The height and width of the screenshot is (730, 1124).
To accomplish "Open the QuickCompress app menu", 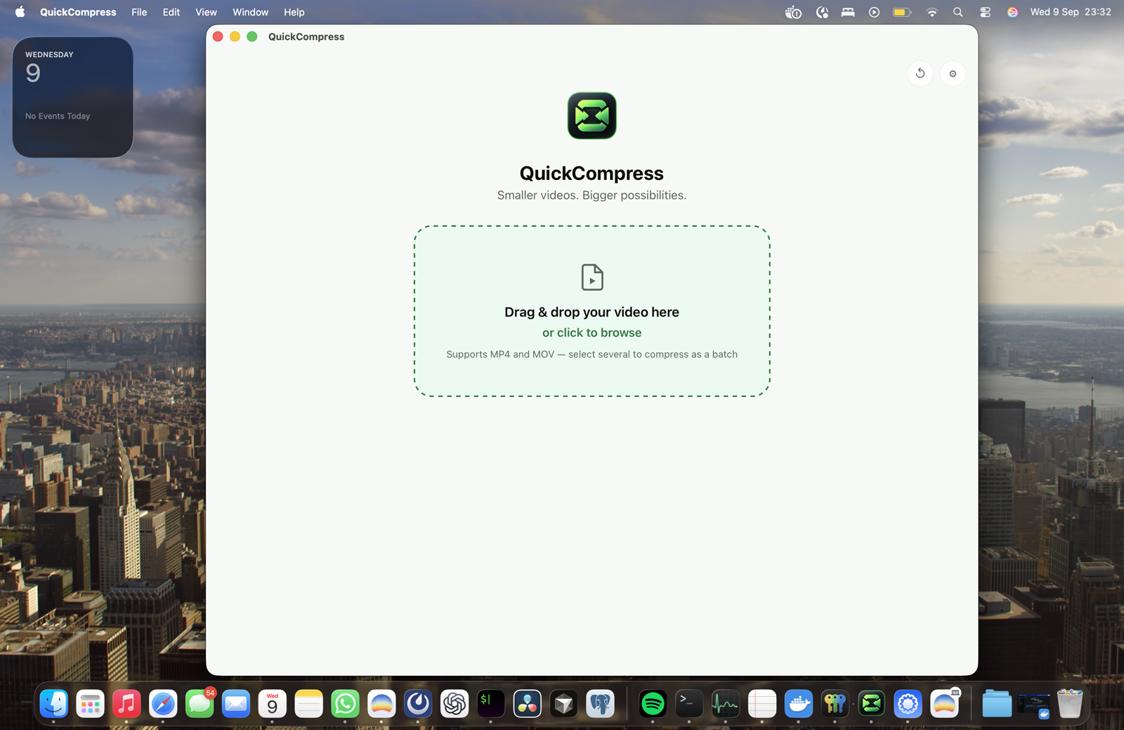I will (x=78, y=12).
